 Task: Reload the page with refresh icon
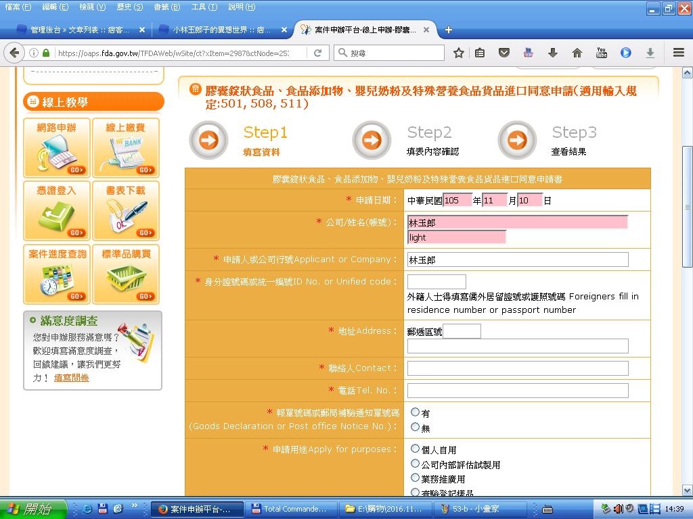317,53
